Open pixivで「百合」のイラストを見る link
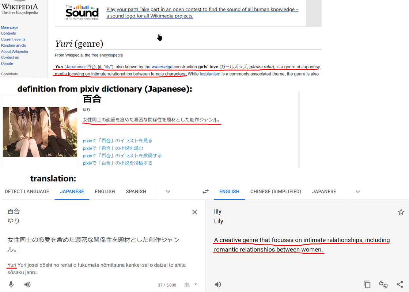This screenshot has width=409, height=292. tap(118, 141)
